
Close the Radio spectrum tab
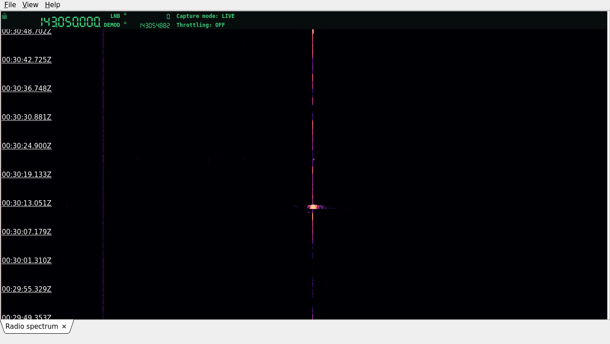(64, 327)
